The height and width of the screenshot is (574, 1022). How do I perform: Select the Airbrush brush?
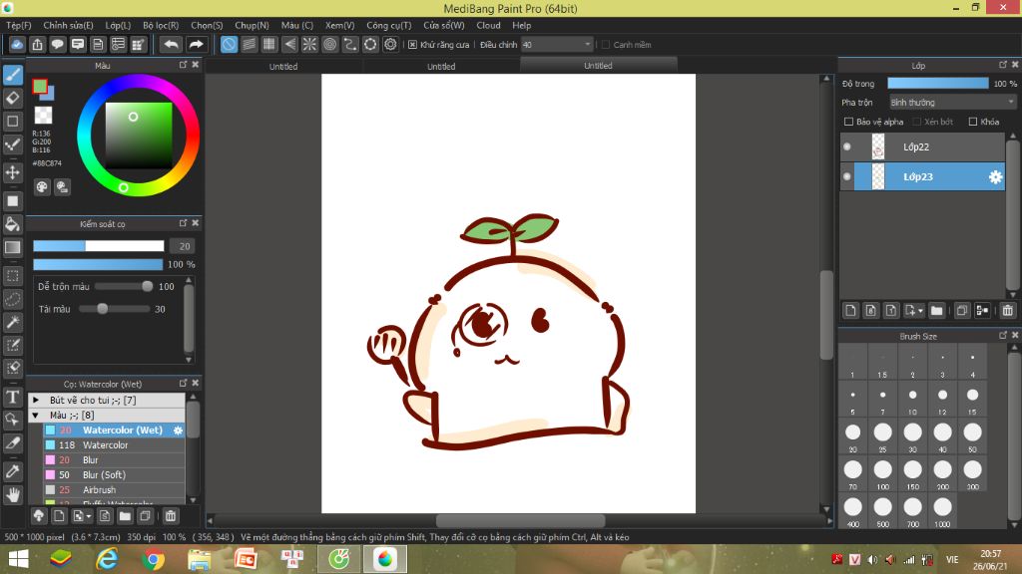(114, 490)
